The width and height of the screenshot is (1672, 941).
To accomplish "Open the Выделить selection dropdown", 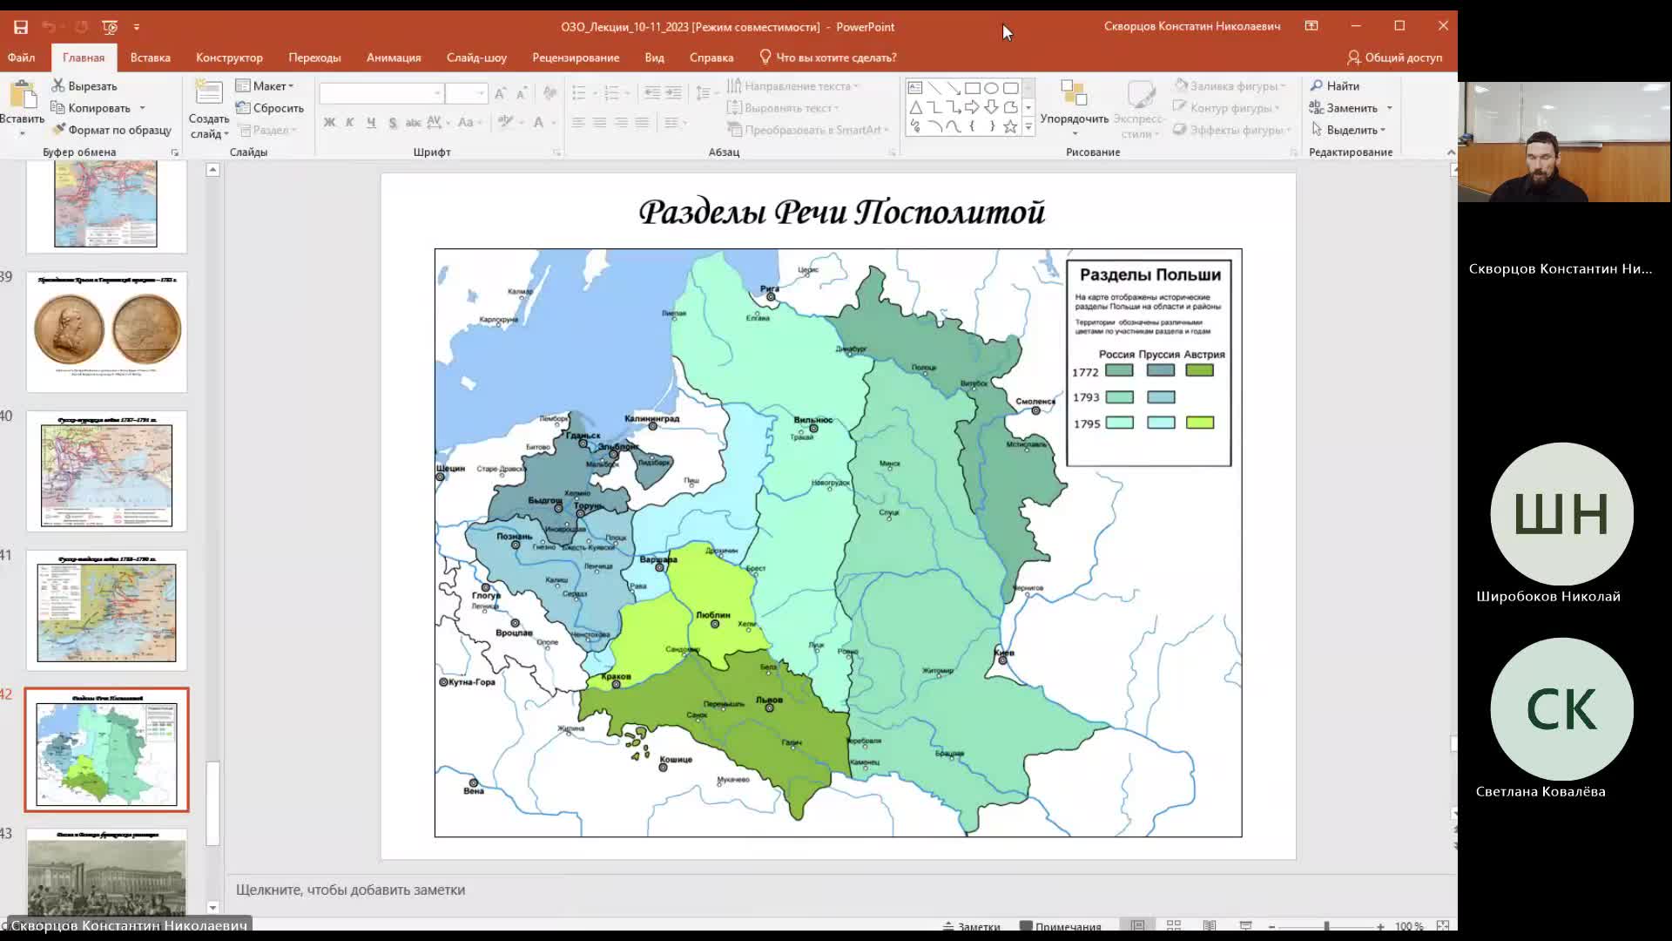I will (x=1348, y=130).
